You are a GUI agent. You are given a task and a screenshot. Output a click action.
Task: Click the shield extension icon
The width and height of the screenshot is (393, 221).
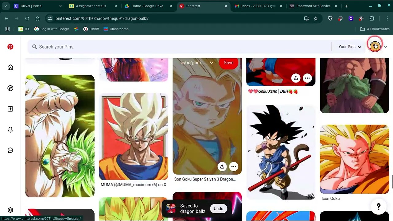(x=330, y=18)
